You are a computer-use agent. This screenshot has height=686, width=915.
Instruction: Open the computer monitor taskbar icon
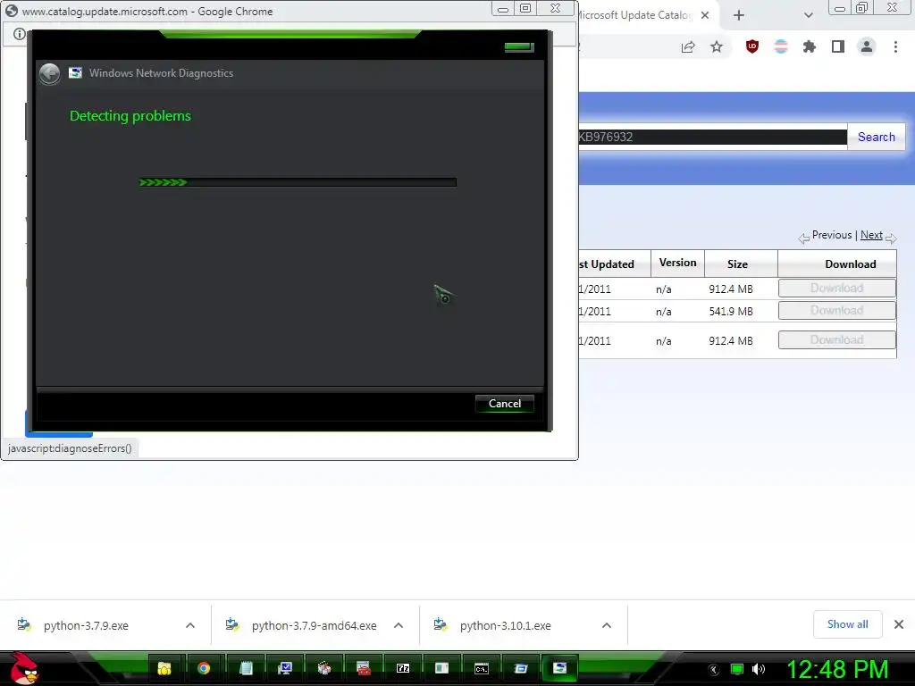(285, 668)
